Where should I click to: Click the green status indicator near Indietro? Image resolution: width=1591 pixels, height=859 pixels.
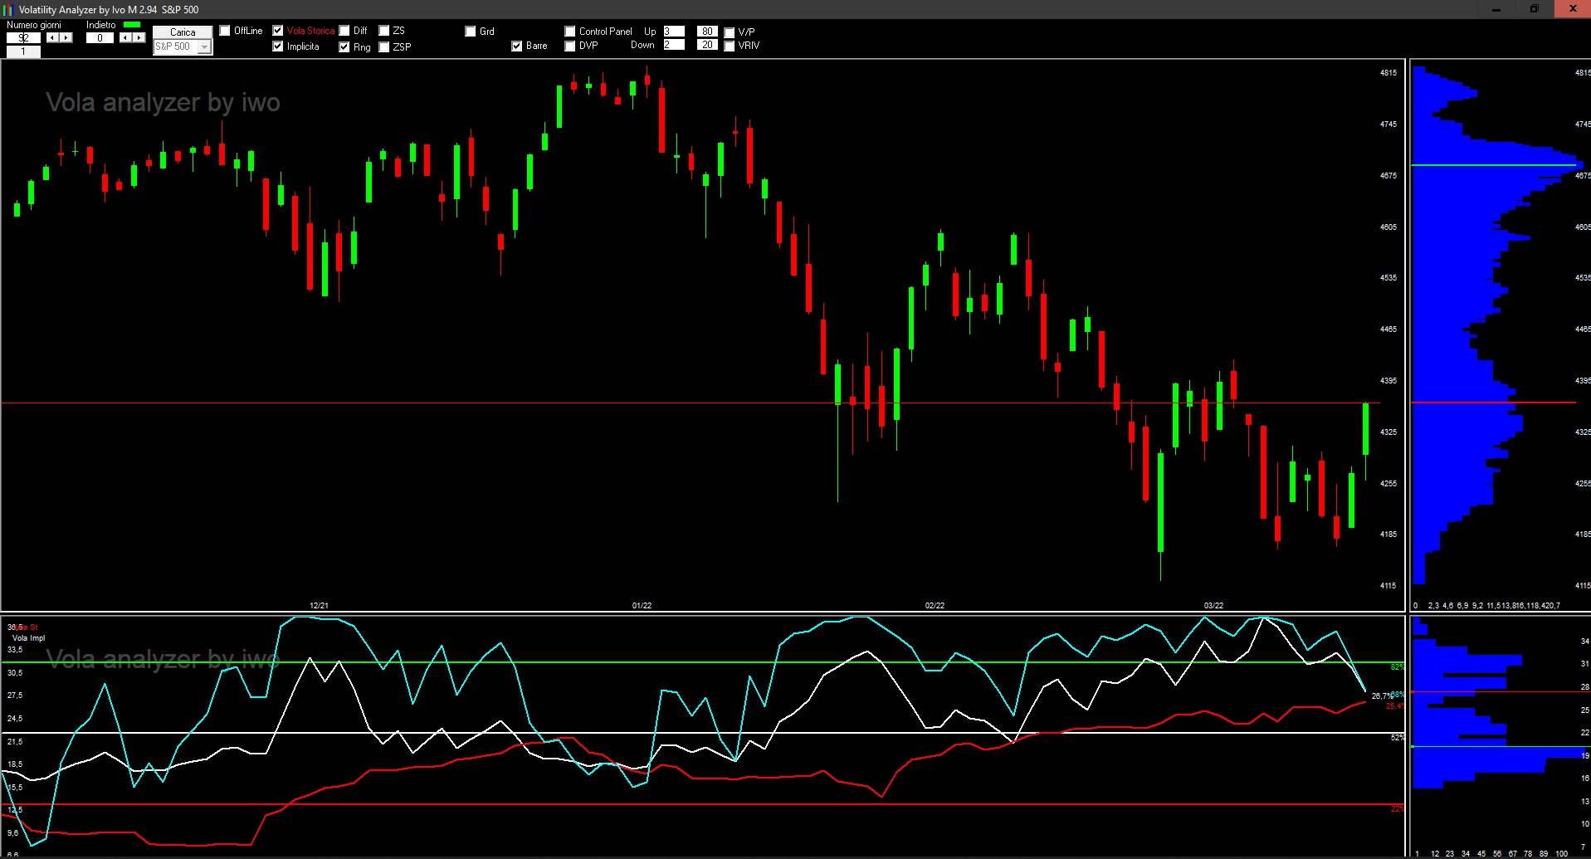tap(132, 25)
